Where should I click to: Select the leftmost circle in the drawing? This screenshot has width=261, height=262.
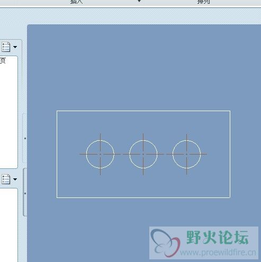(x=100, y=154)
